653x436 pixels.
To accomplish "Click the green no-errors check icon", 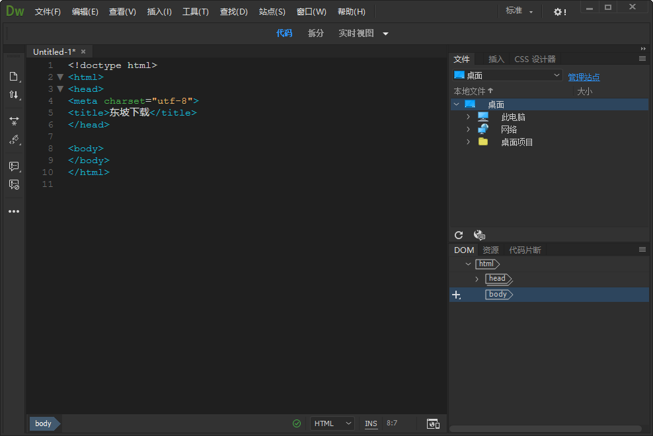I will click(x=297, y=423).
